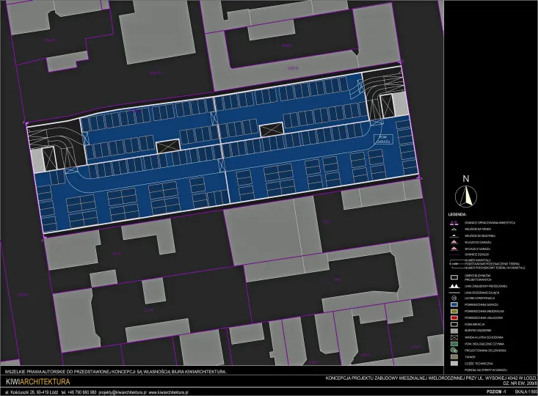Select the 'Wjazd do garażu' legend symbol
This screenshot has height=396, width=538.
click(454, 241)
